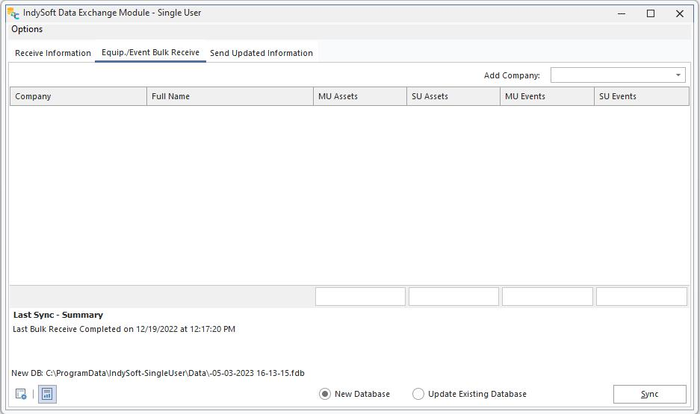
Task: Switch to Receive Information tab
Action: click(53, 52)
